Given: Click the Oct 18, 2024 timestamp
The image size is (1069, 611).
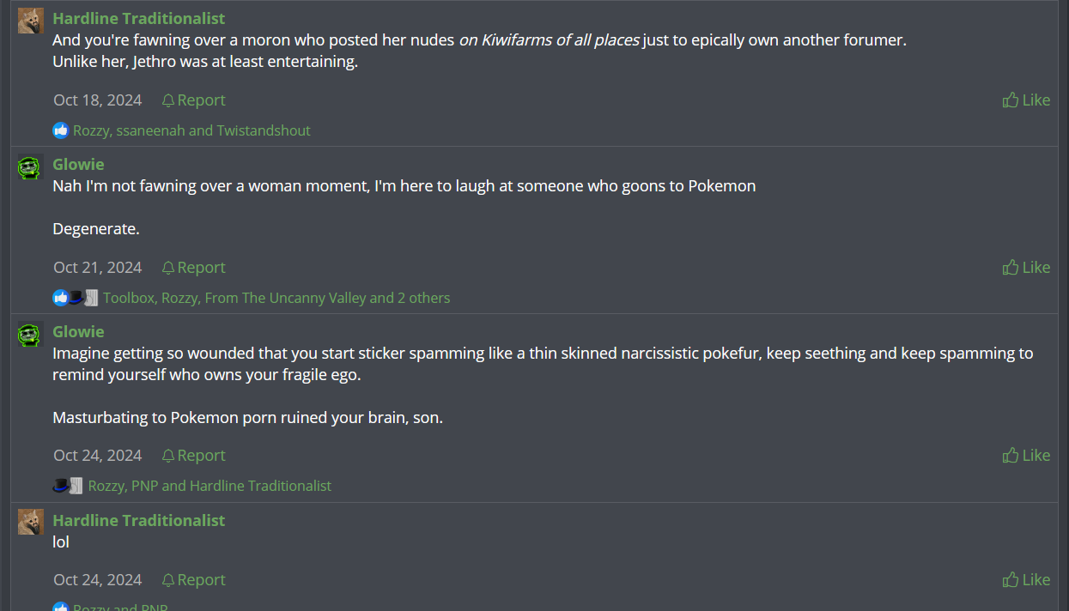Looking at the screenshot, I should click(x=97, y=100).
